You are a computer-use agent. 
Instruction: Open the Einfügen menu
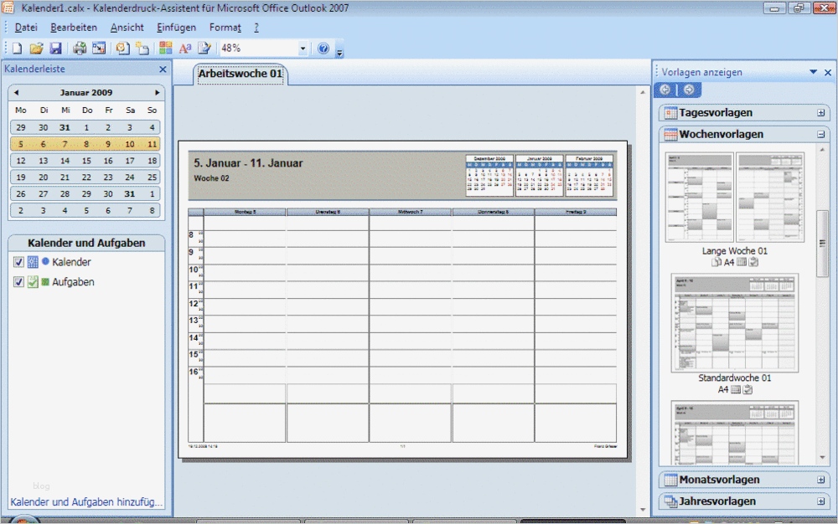[175, 26]
